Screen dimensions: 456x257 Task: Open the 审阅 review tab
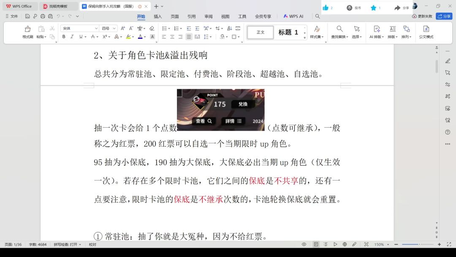[208, 16]
